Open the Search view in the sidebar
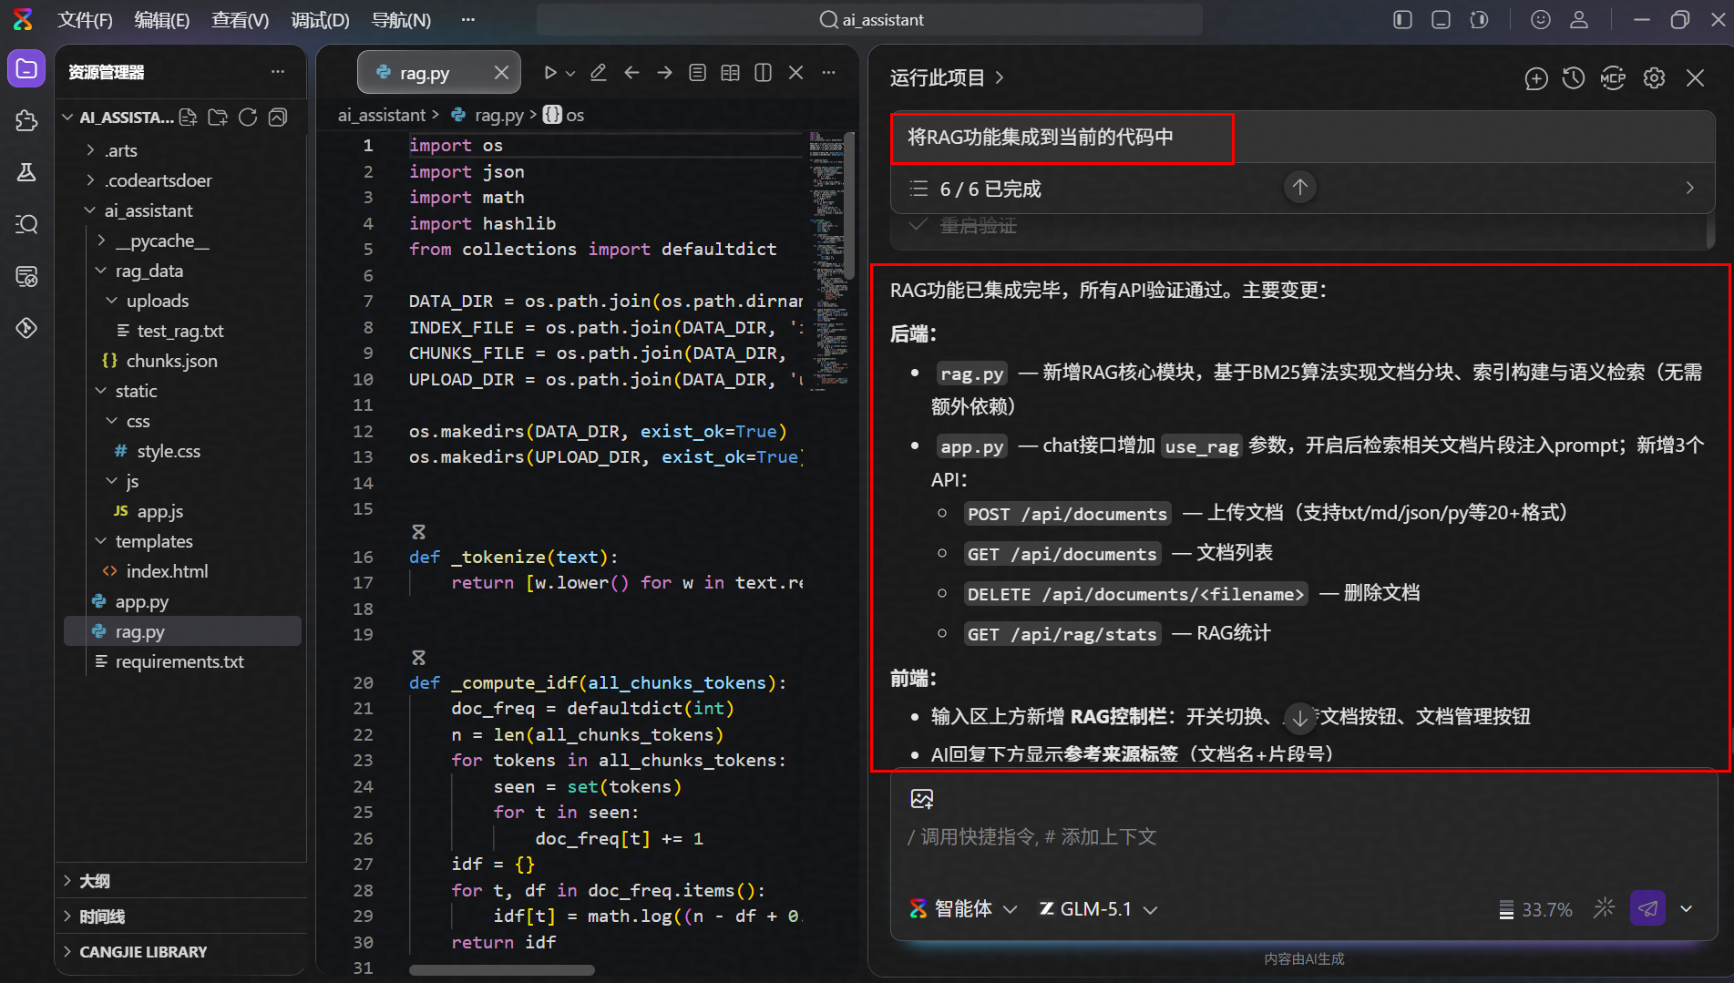Viewport: 1734px width, 983px height. point(26,224)
